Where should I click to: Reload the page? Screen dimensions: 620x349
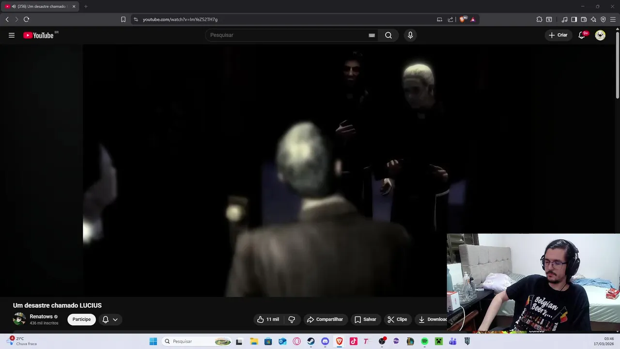[x=26, y=19]
